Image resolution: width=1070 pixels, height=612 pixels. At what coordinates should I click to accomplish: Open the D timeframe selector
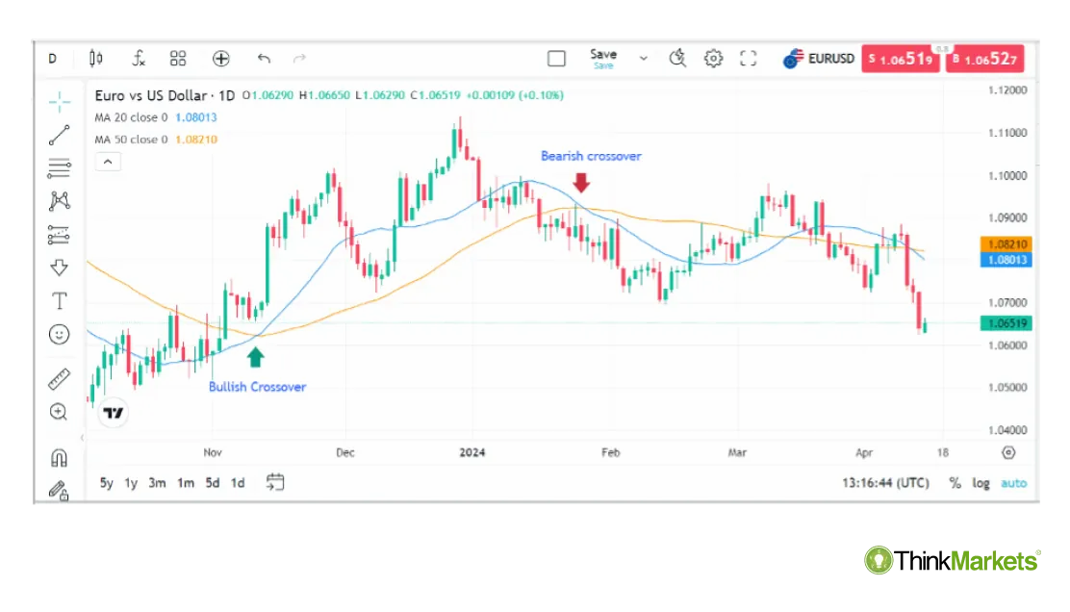pos(52,58)
